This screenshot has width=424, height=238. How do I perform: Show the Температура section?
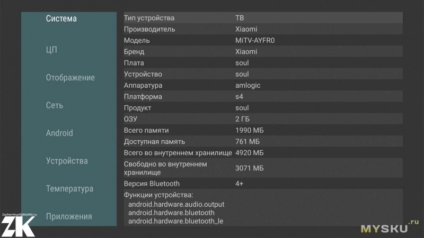[x=69, y=189]
